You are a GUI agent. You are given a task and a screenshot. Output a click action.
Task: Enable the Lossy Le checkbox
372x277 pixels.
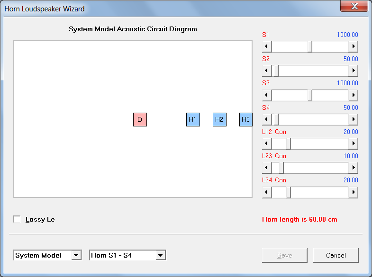point(17,219)
